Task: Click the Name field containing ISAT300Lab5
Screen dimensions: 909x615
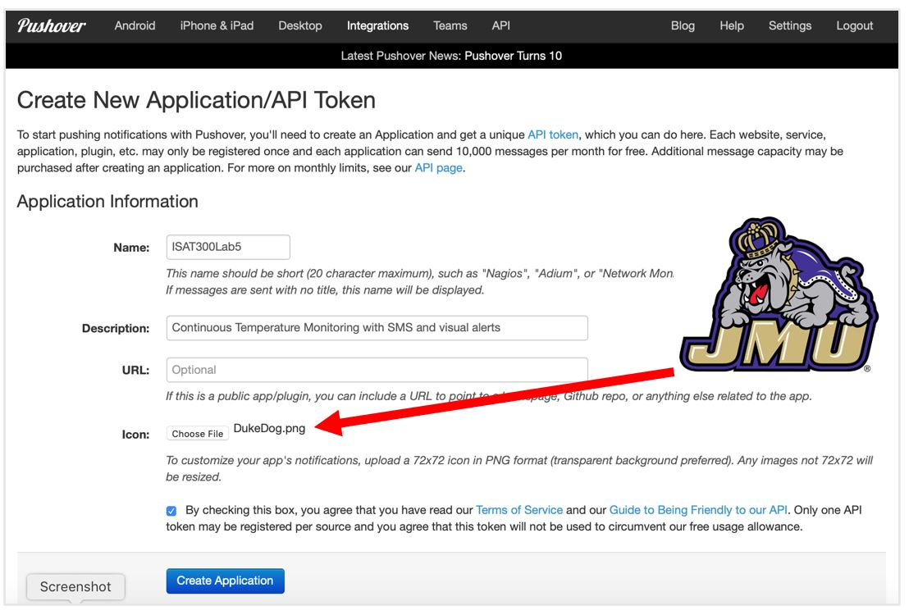Action: point(228,247)
